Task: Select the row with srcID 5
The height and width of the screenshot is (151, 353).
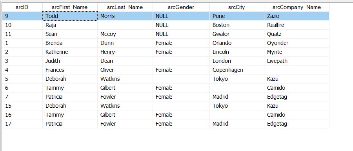Action: click(166, 79)
